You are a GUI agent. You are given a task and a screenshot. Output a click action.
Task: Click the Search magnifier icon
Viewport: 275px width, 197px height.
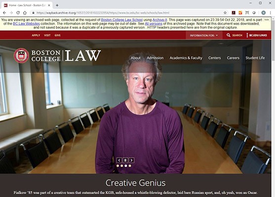229,35
